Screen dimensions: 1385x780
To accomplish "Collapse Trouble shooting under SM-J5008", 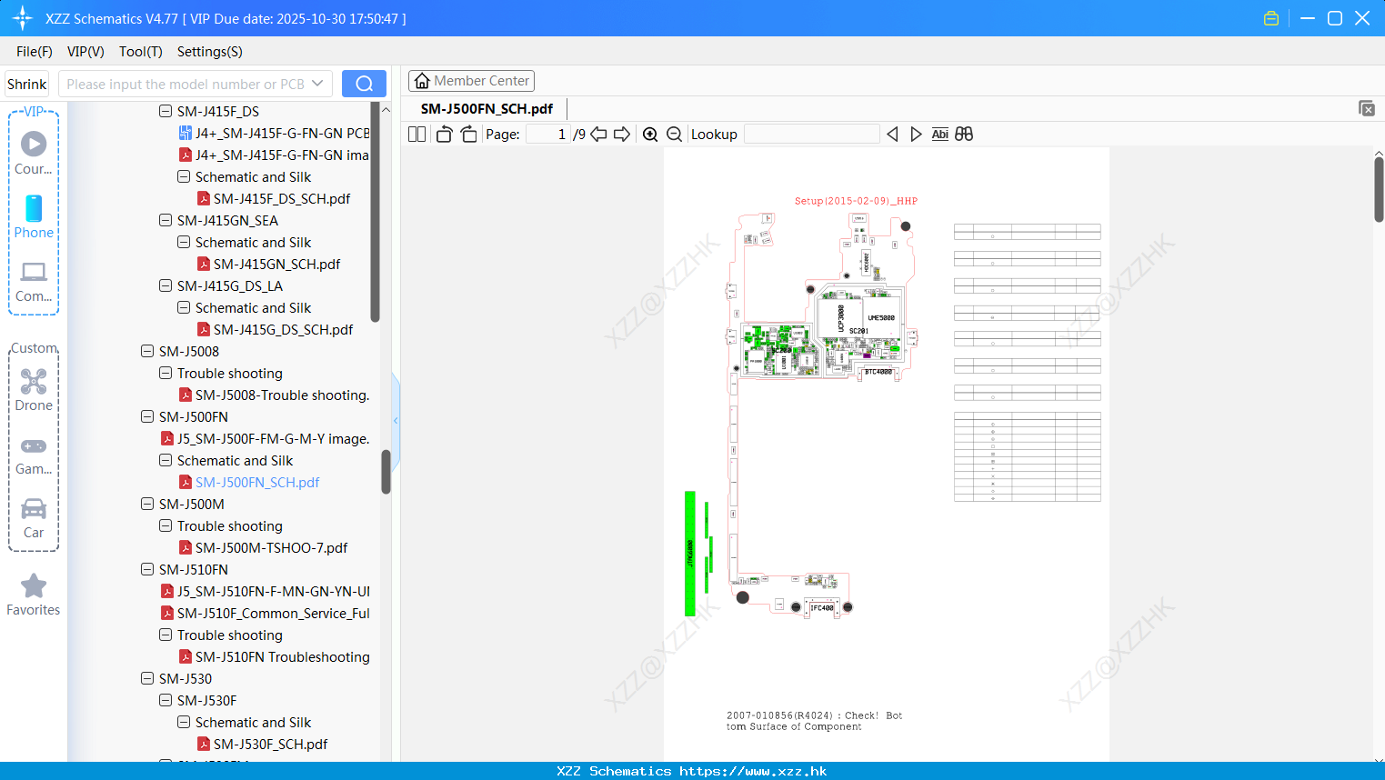I will (x=166, y=373).
